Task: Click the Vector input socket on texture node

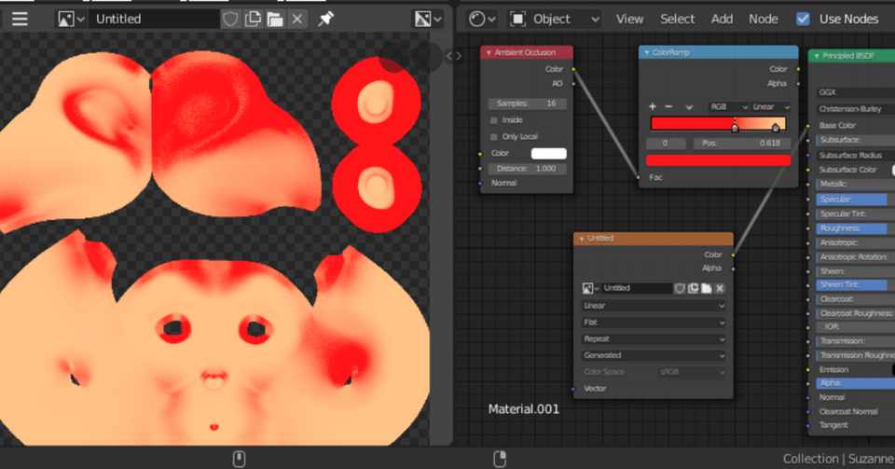Action: pos(573,389)
